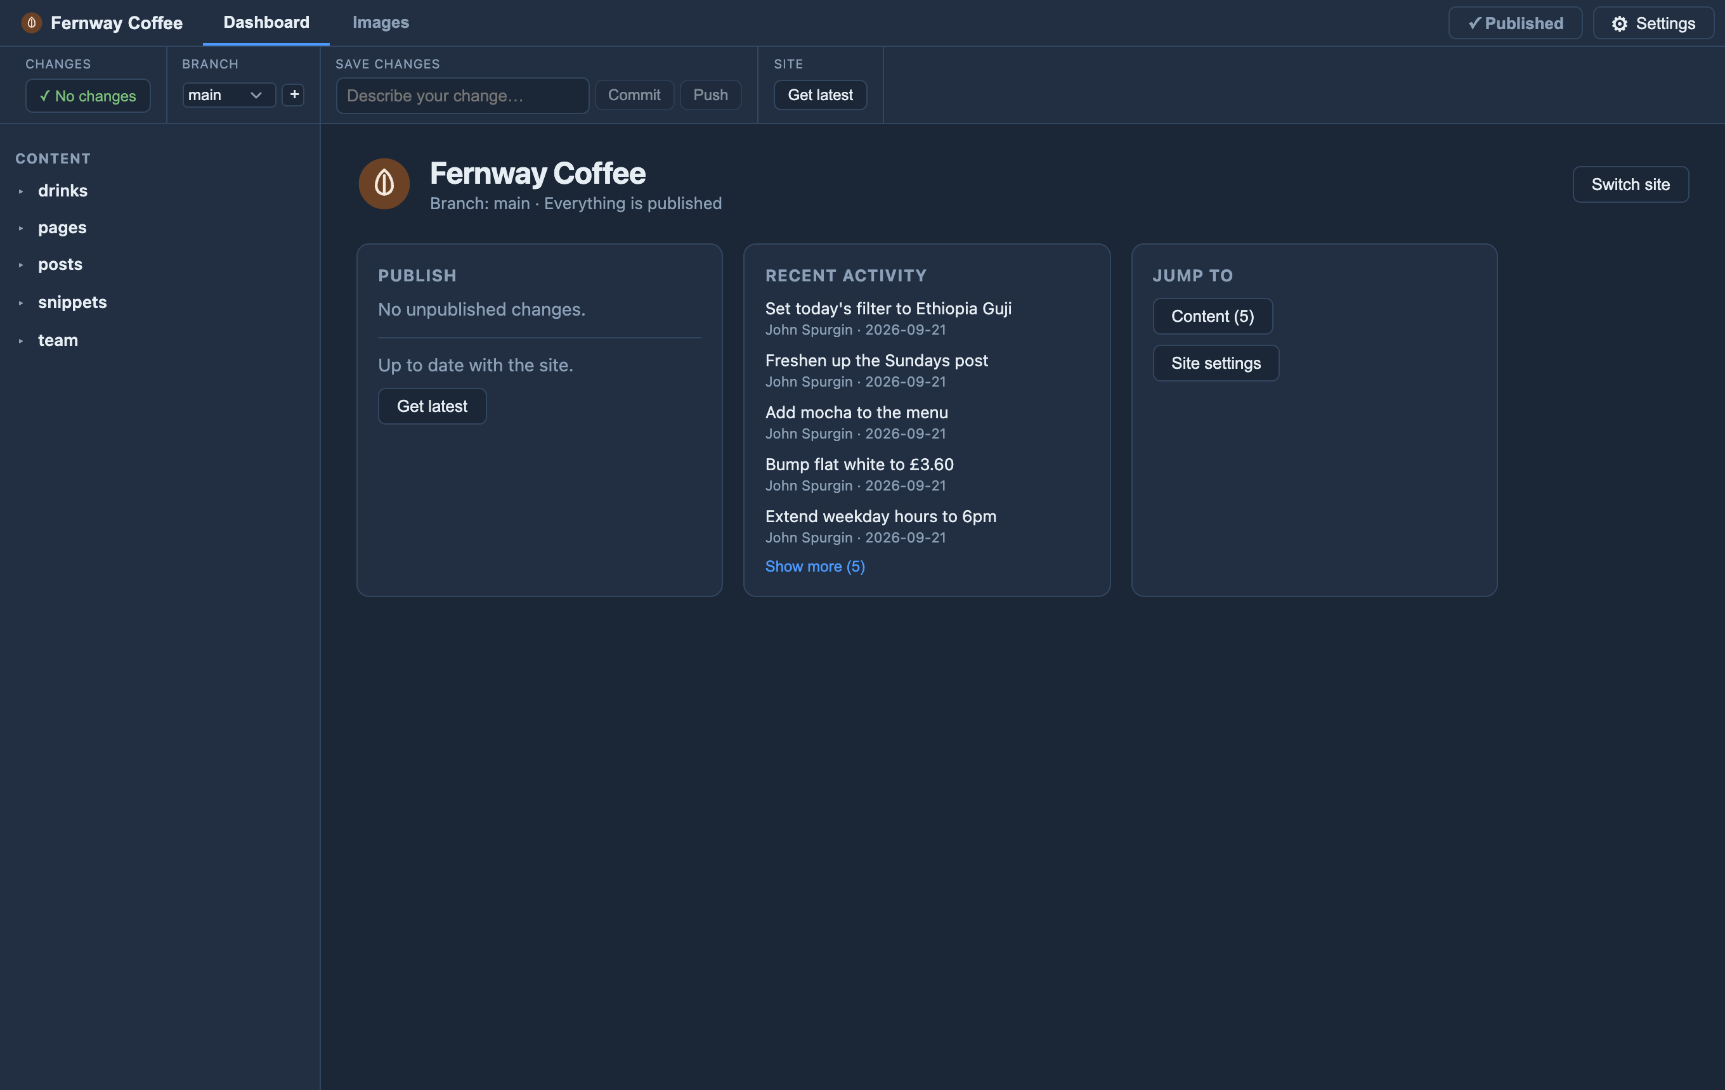Screen dimensions: 1725x1090
Task: Open Site settings from Jump To
Action: (1216, 363)
